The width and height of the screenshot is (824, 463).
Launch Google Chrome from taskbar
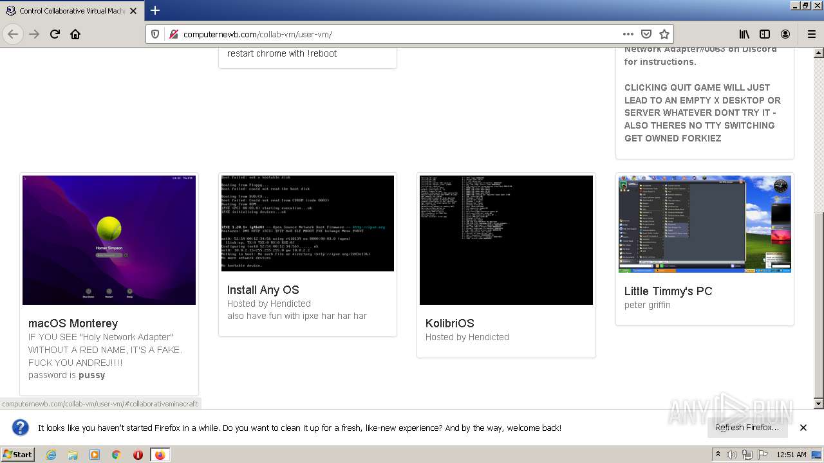pos(116,455)
